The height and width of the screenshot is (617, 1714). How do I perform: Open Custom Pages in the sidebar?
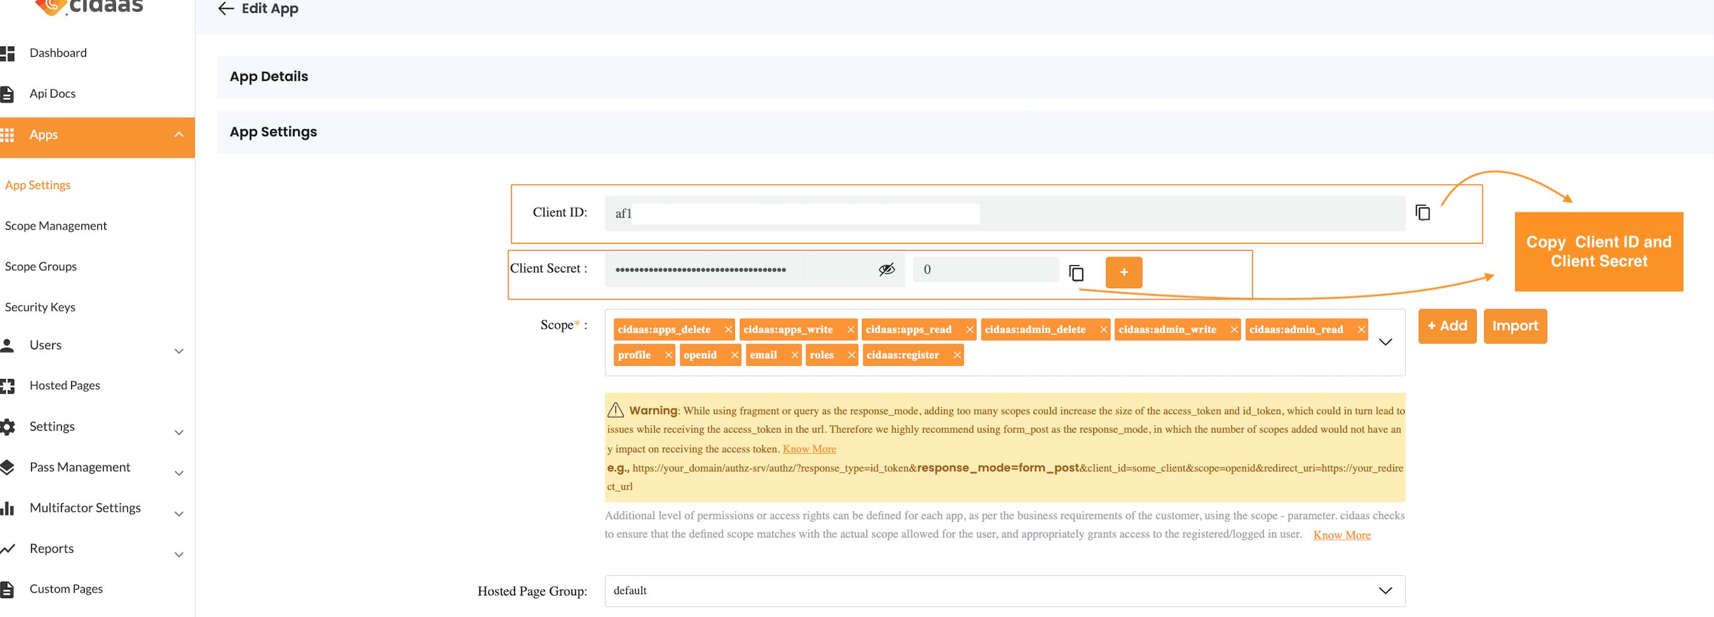tap(65, 588)
